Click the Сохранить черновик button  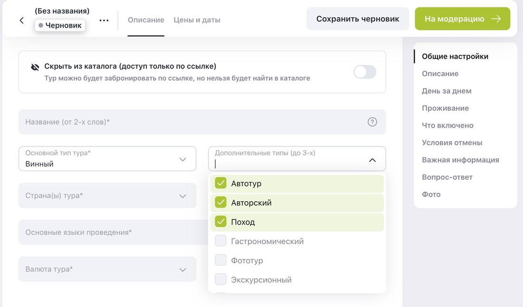point(358,19)
